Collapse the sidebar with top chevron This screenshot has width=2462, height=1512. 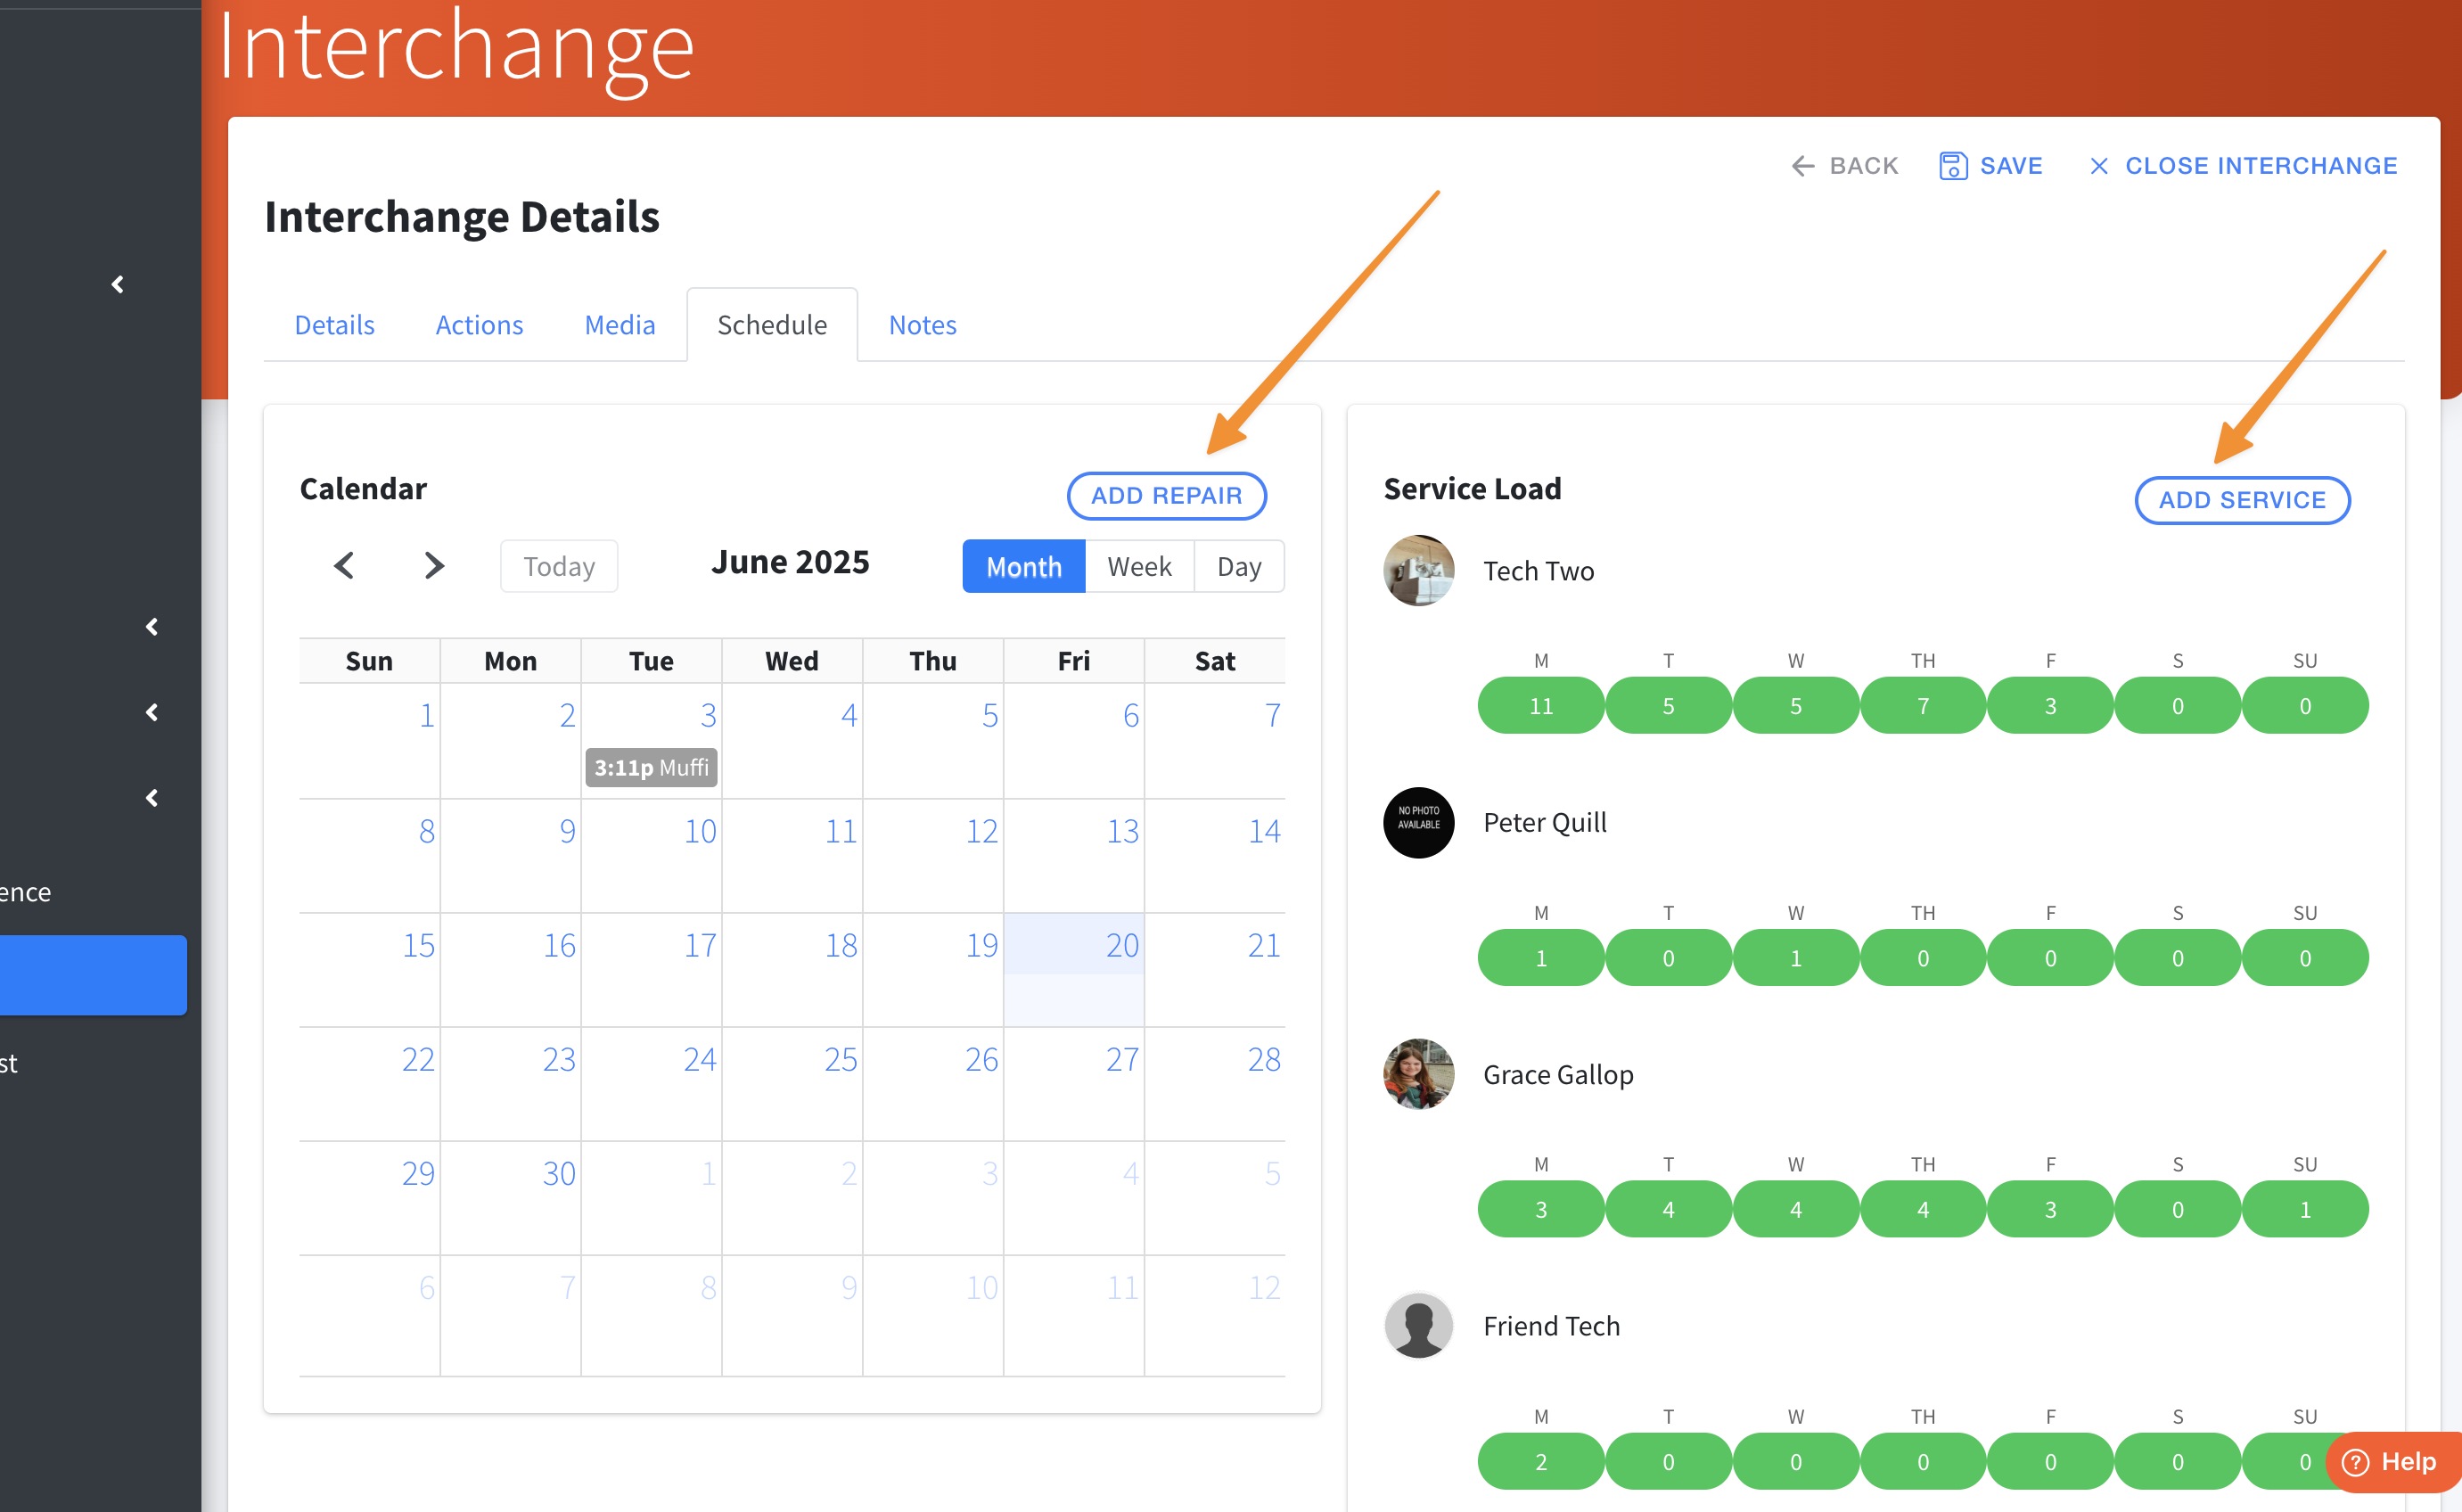[118, 285]
